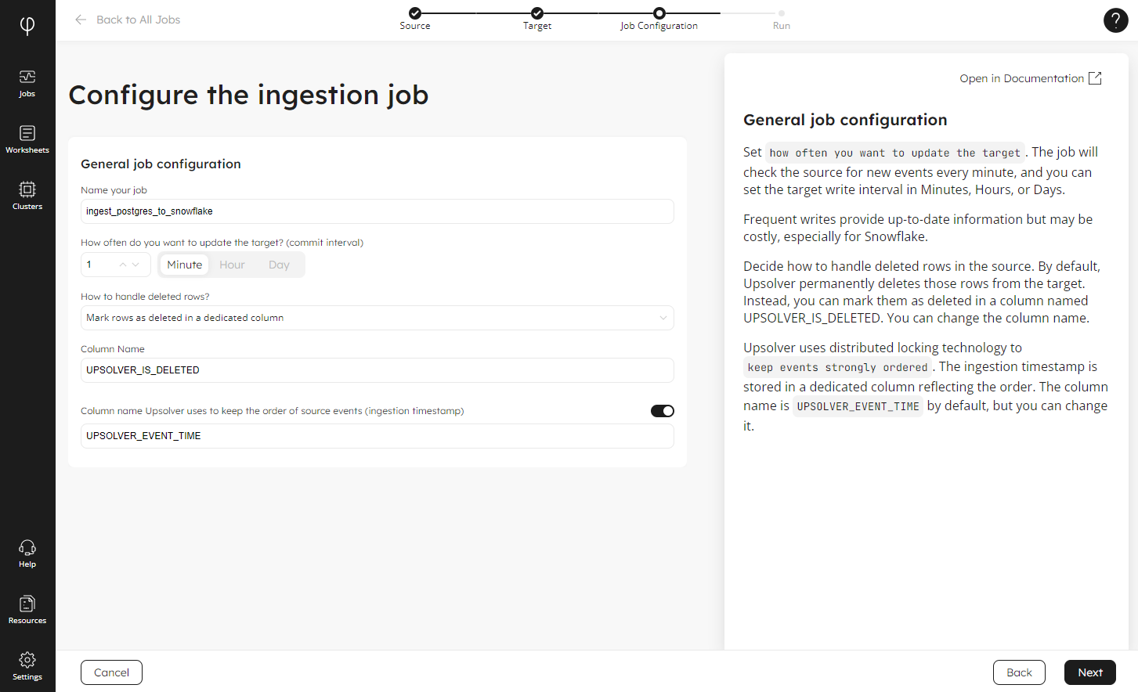Open the commit interval number dropdown

[135, 265]
